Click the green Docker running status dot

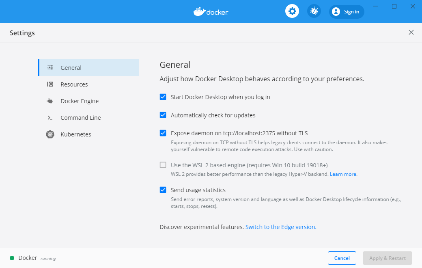(12, 257)
